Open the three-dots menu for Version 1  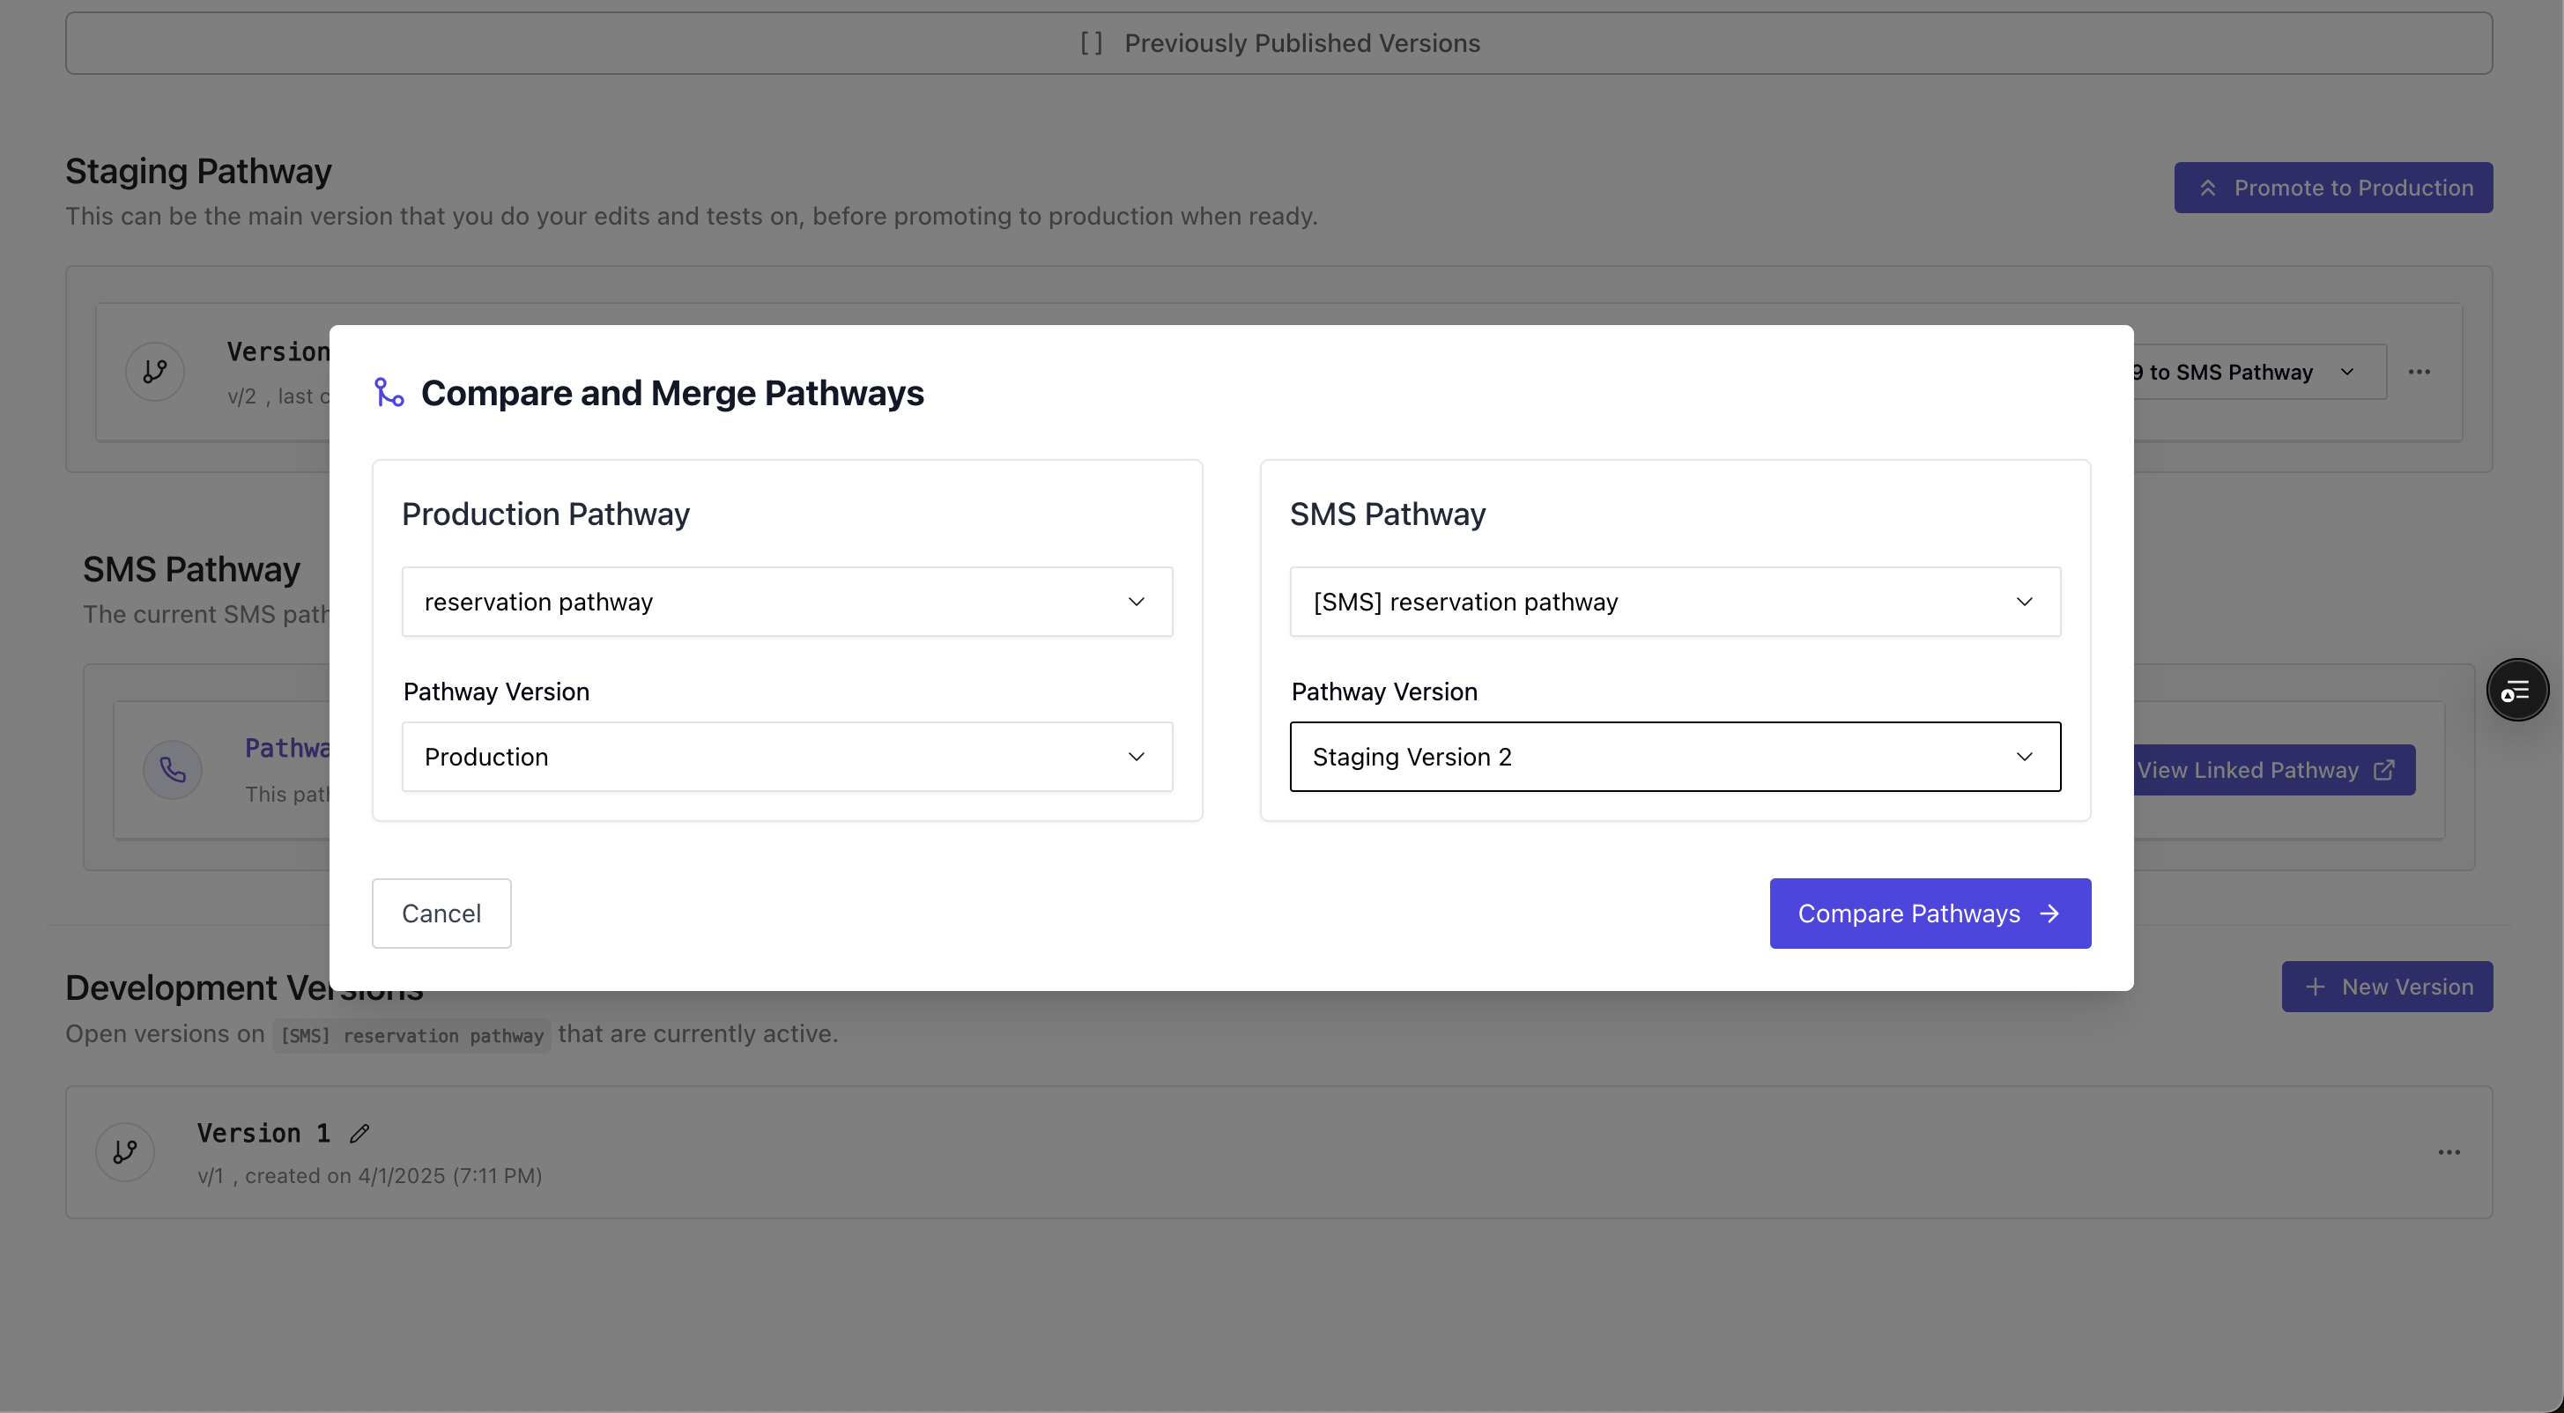click(2449, 1152)
